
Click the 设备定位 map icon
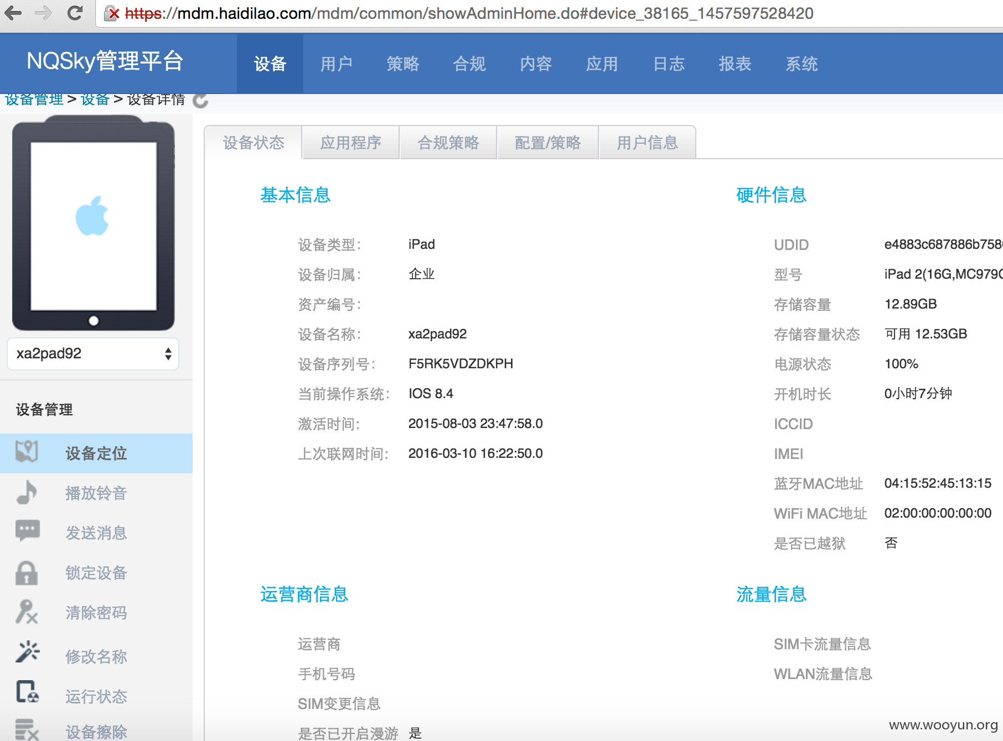(27, 452)
